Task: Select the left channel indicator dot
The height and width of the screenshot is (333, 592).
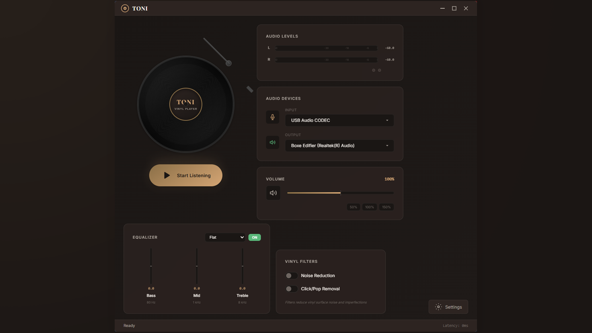Action: [373, 70]
